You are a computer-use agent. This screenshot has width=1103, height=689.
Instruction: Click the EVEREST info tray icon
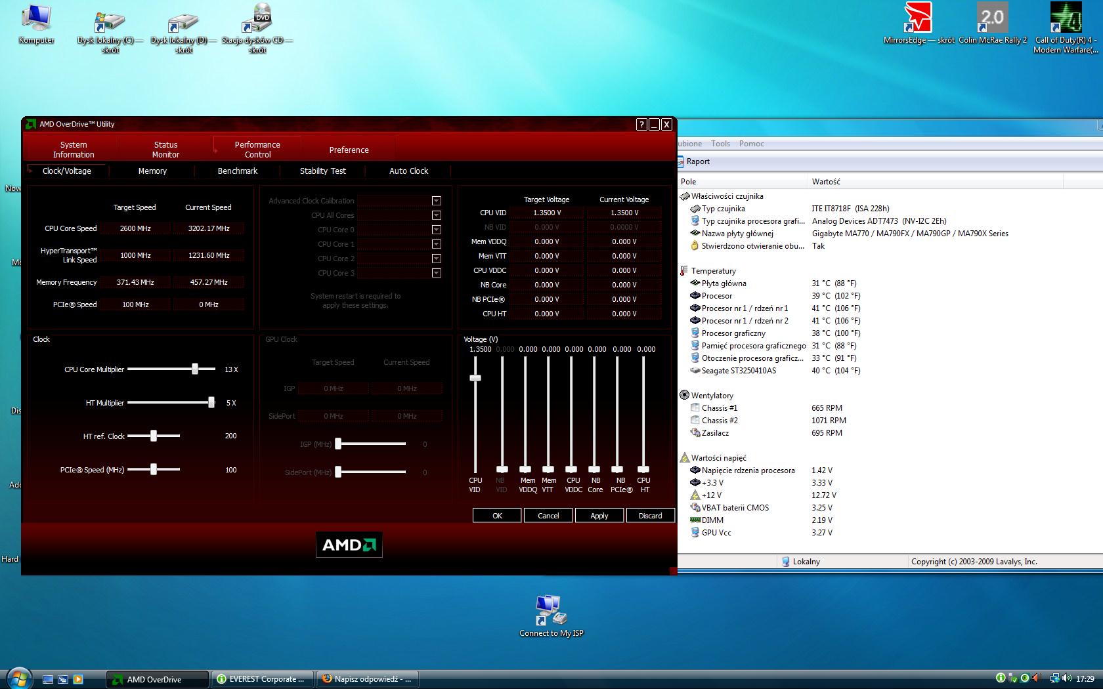click(1000, 678)
